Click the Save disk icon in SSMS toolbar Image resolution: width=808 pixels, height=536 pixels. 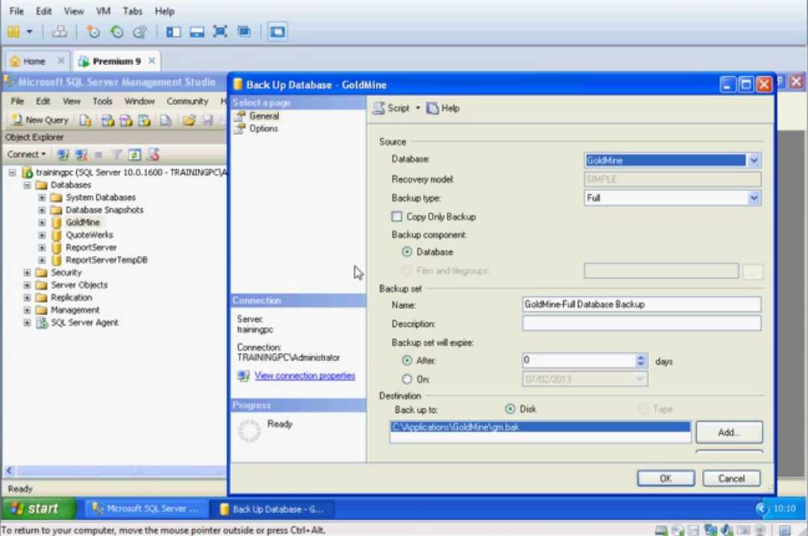(x=208, y=120)
